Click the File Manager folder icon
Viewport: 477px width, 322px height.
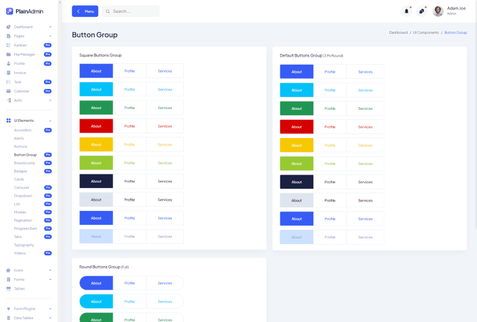8,54
